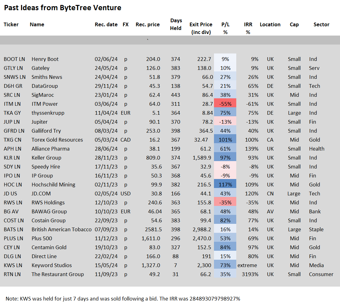Click British American Tobacco row name

click(x=62, y=229)
